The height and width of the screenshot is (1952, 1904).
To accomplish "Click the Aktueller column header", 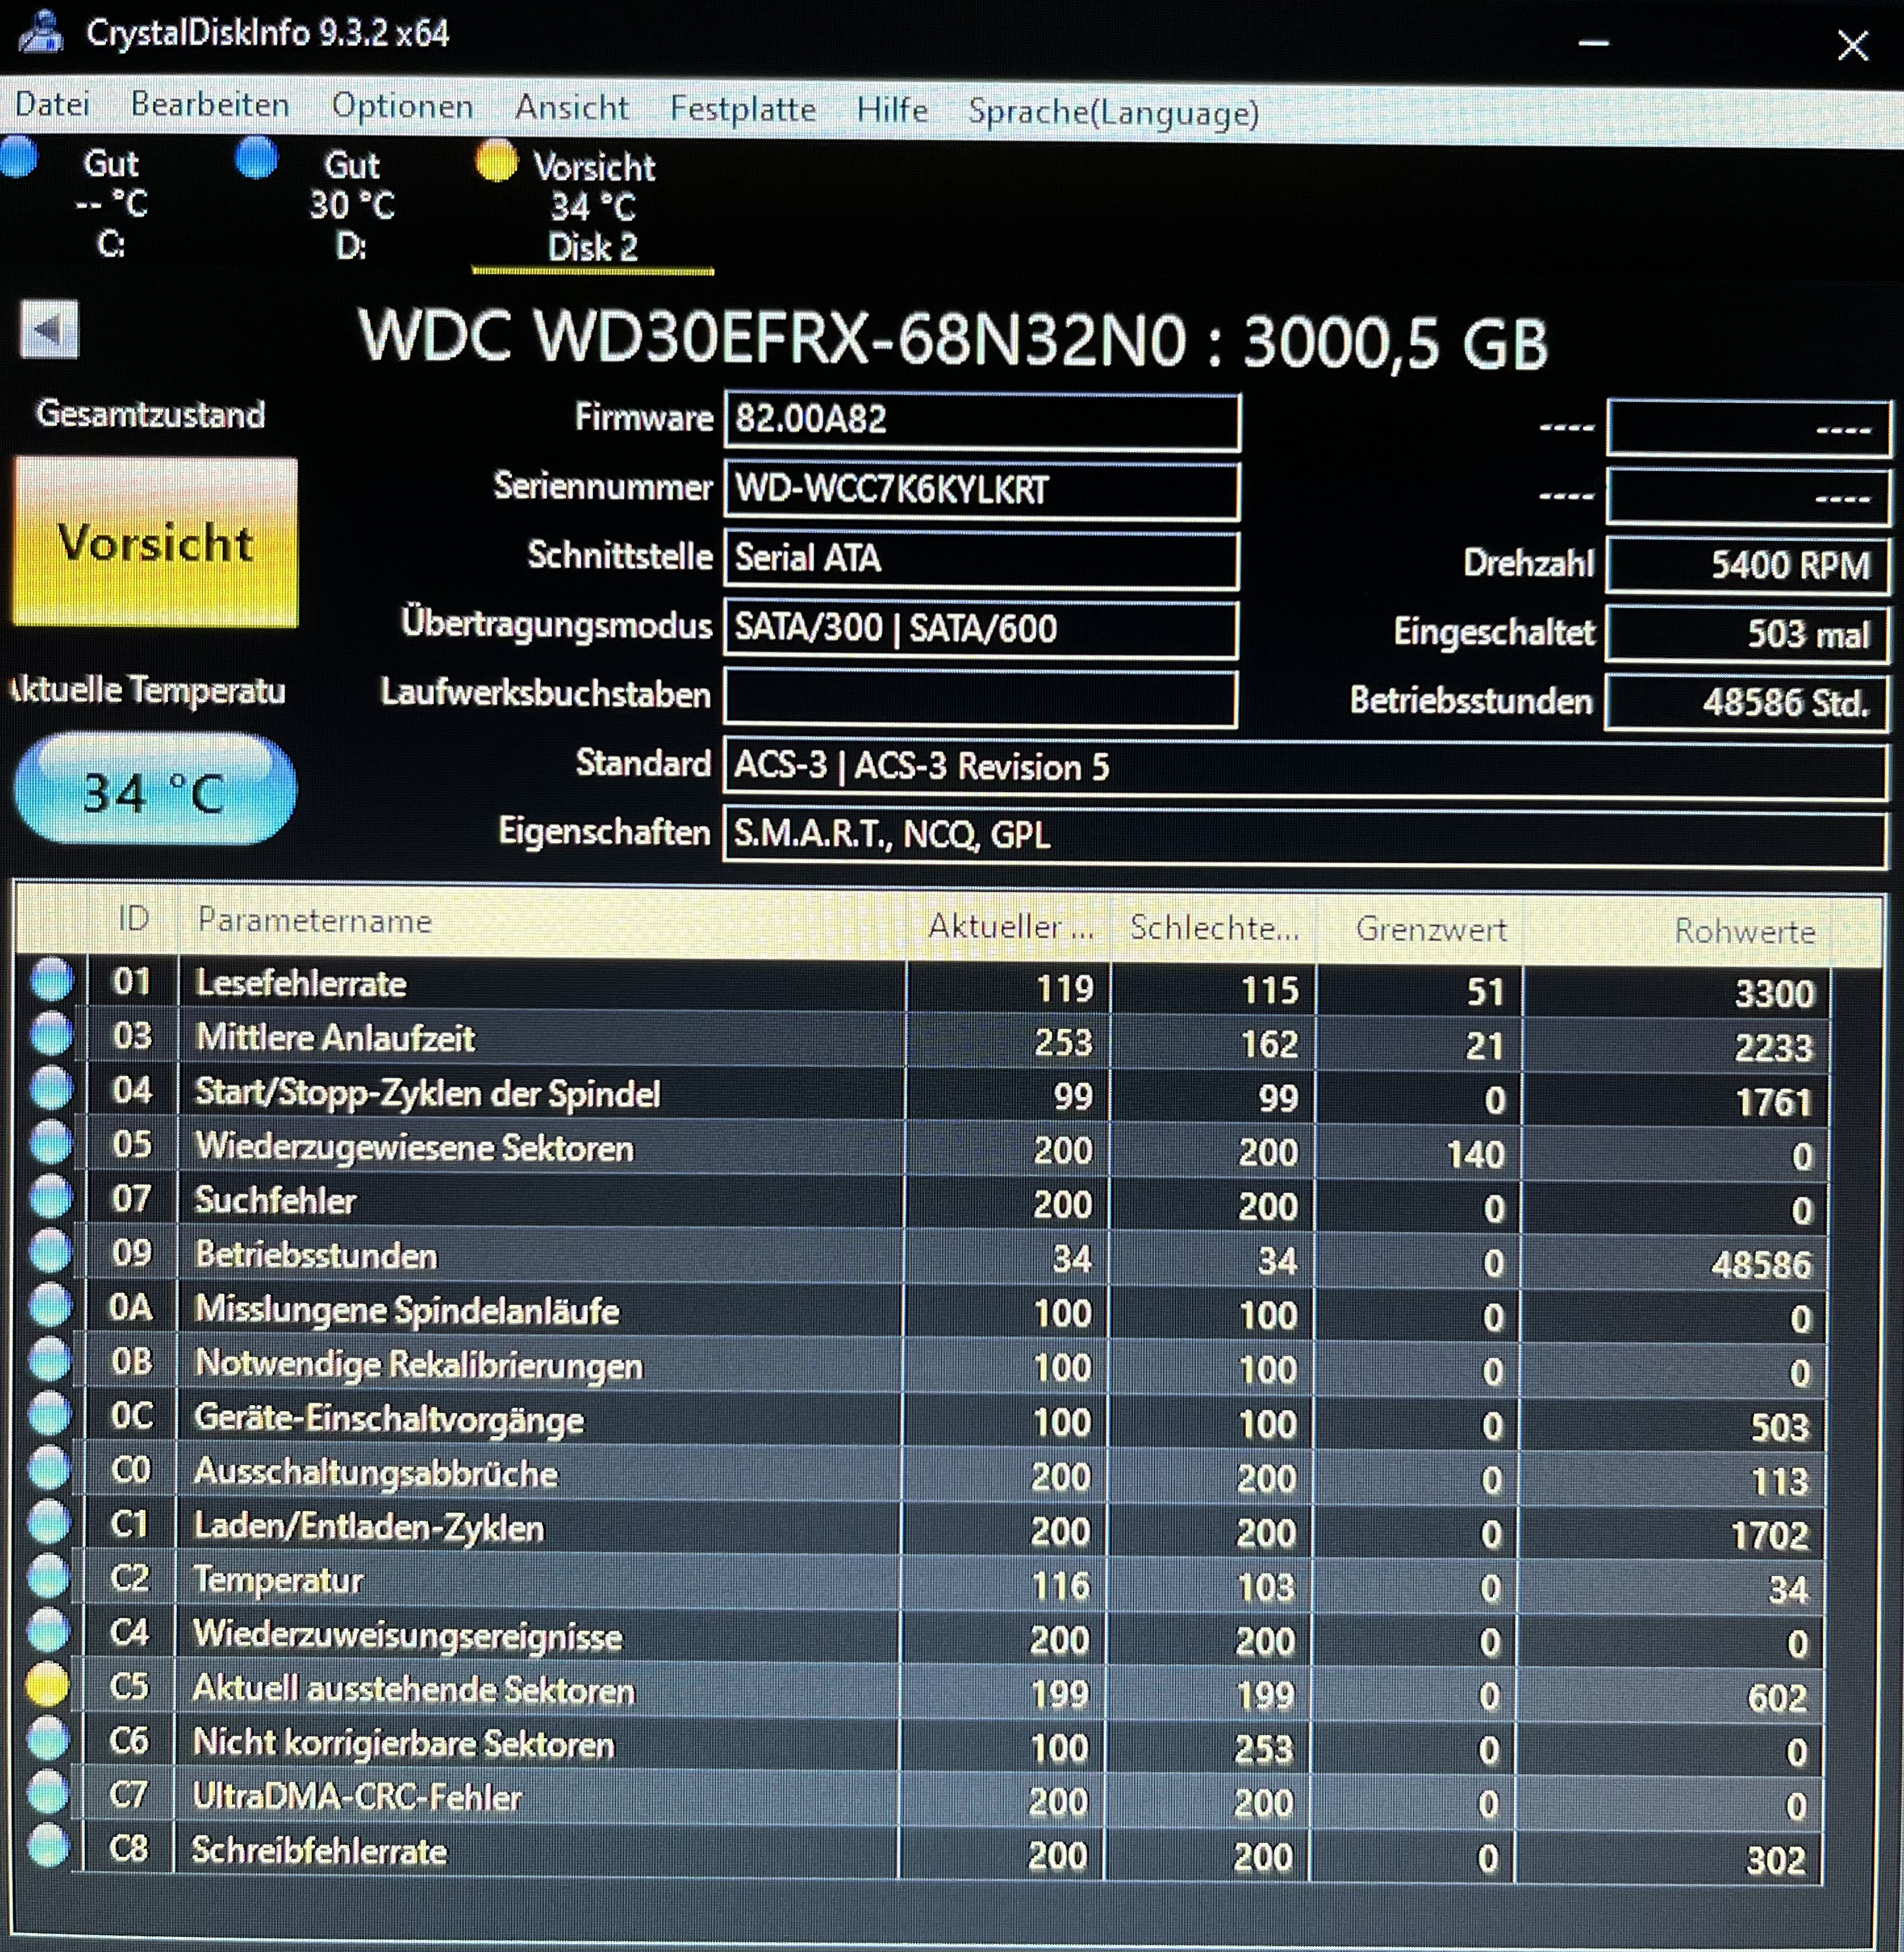I will click(1011, 927).
